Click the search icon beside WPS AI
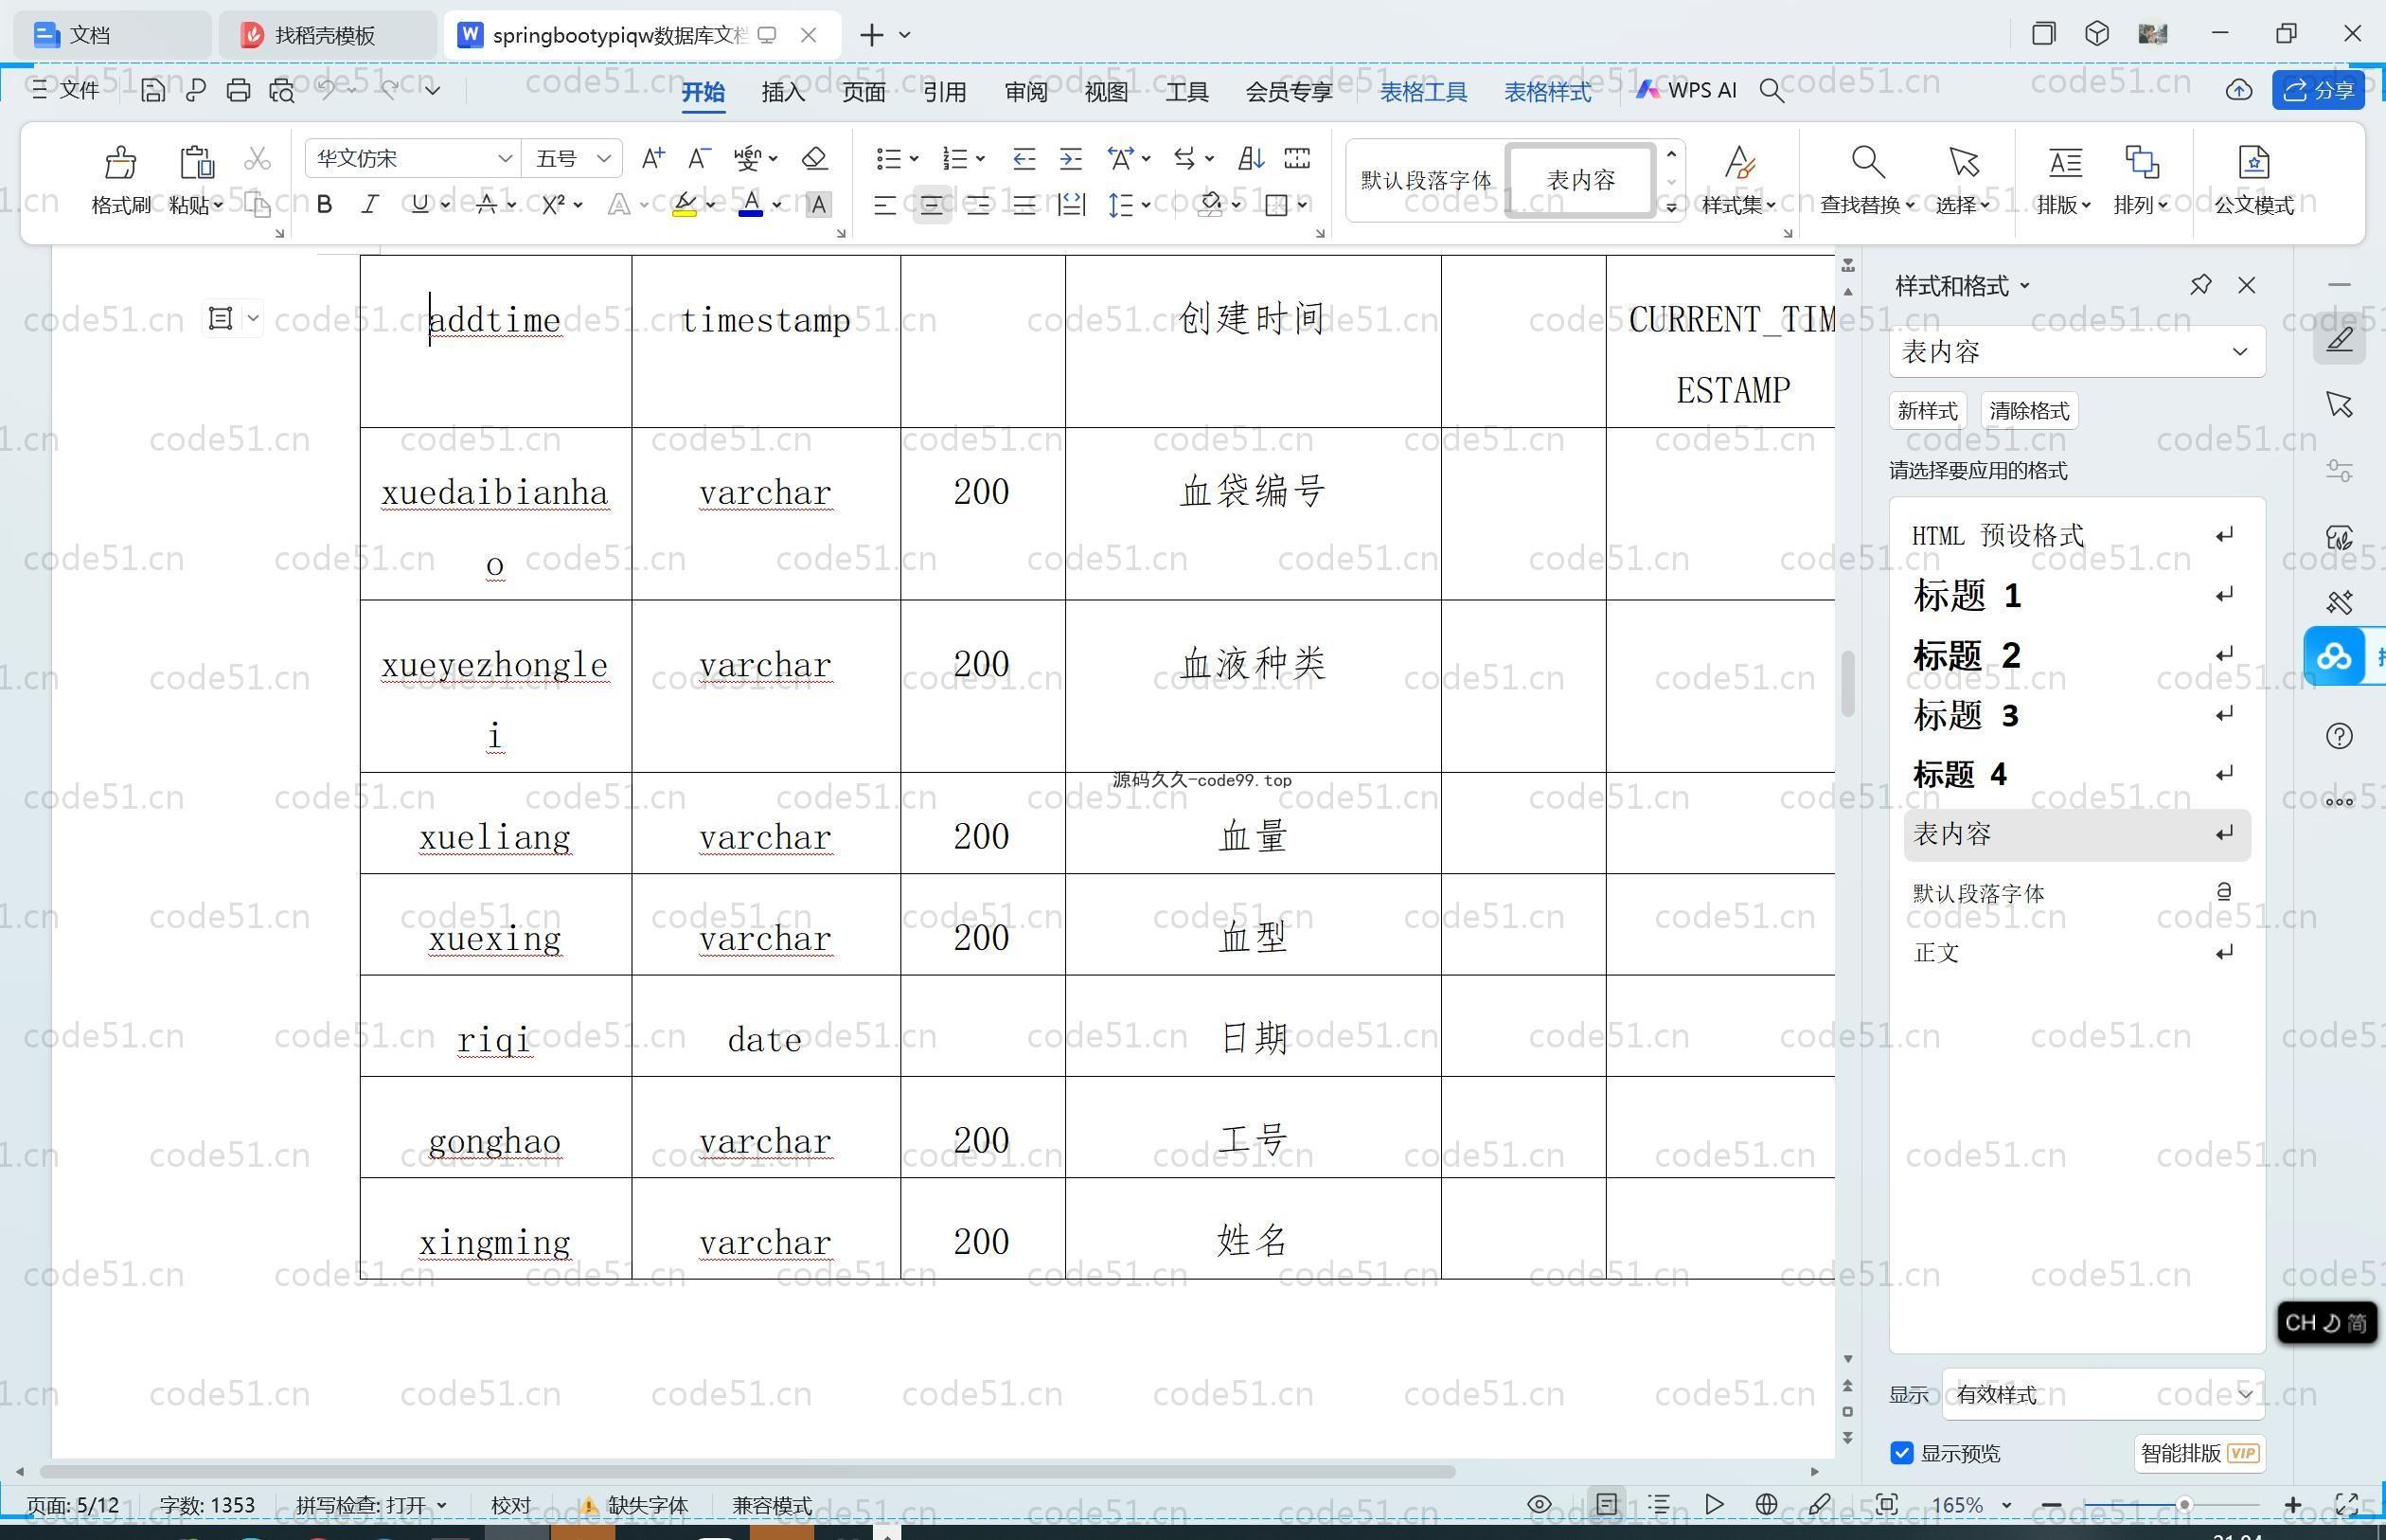The width and height of the screenshot is (2386, 1540). tap(1772, 91)
